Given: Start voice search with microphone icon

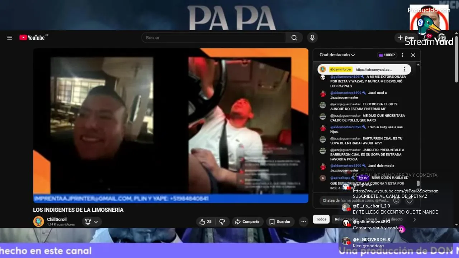Looking at the screenshot, I should (312, 38).
